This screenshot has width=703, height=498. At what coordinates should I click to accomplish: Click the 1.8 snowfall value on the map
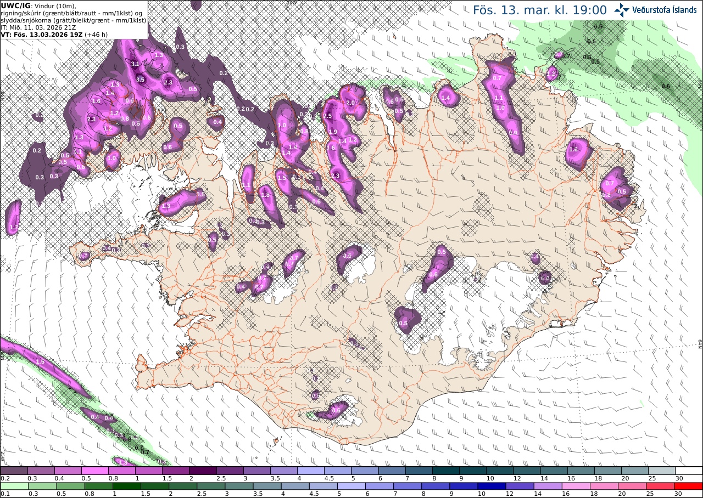pos(266,195)
